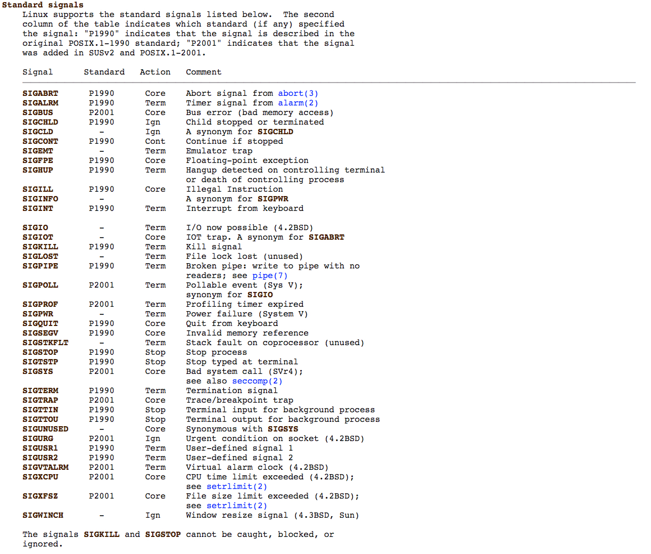The image size is (651, 554).
Task: Select the SIGKILL entry text
Action: pos(40,247)
